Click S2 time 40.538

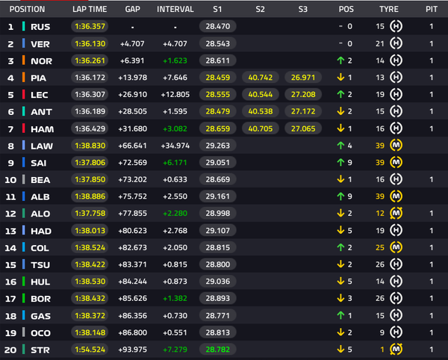[x=261, y=111]
